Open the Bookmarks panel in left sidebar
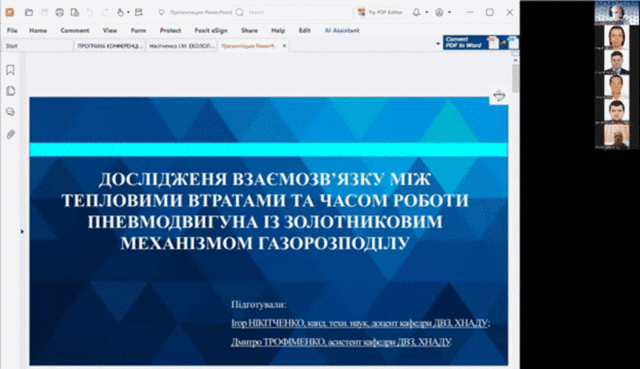640x369 pixels. pyautogui.click(x=10, y=70)
